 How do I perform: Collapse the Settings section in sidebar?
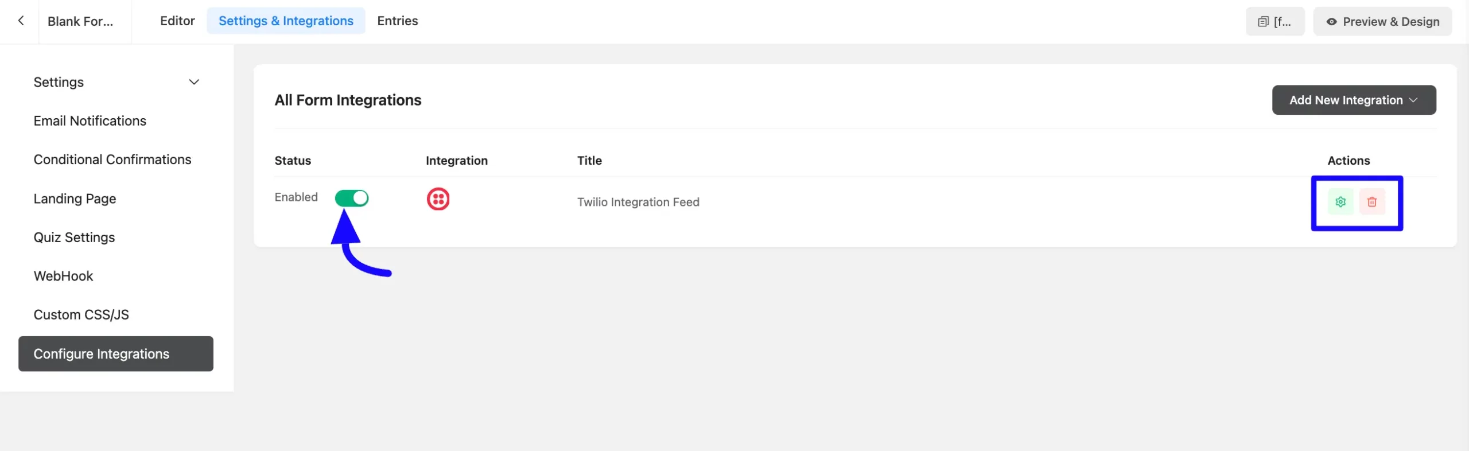click(193, 82)
